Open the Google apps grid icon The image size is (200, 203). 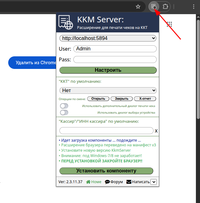[x=169, y=24]
